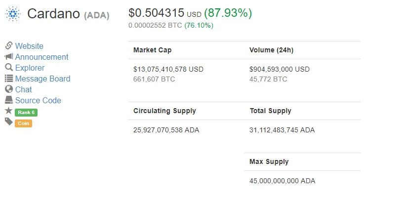This screenshot has height=200, width=403.
Task: Click the megaphone icon beside Announcement
Action: pos(8,57)
